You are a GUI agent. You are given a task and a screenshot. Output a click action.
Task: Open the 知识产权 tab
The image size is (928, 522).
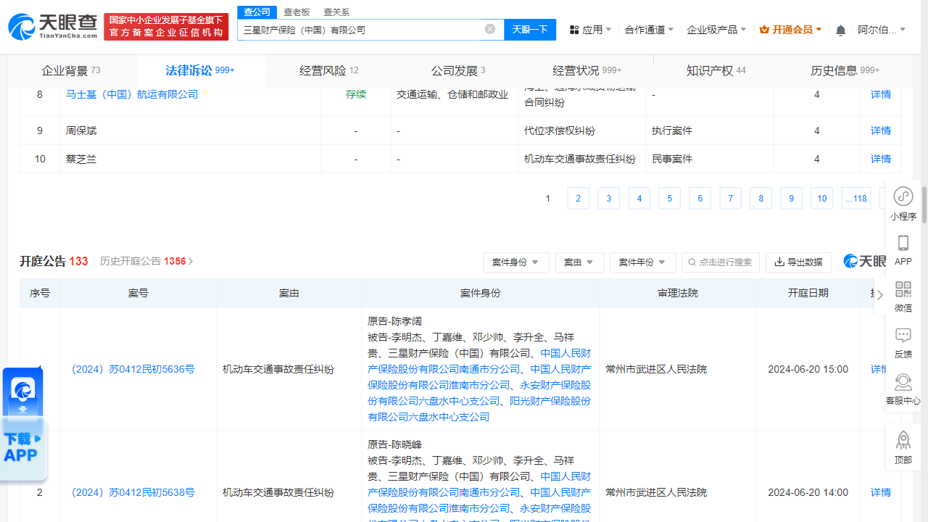pyautogui.click(x=716, y=70)
